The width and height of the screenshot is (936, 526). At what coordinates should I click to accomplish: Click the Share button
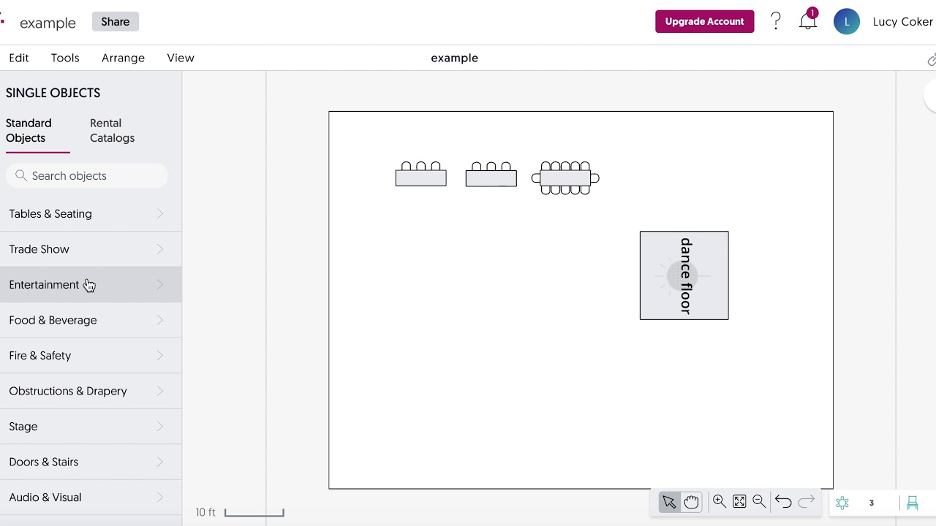click(116, 22)
